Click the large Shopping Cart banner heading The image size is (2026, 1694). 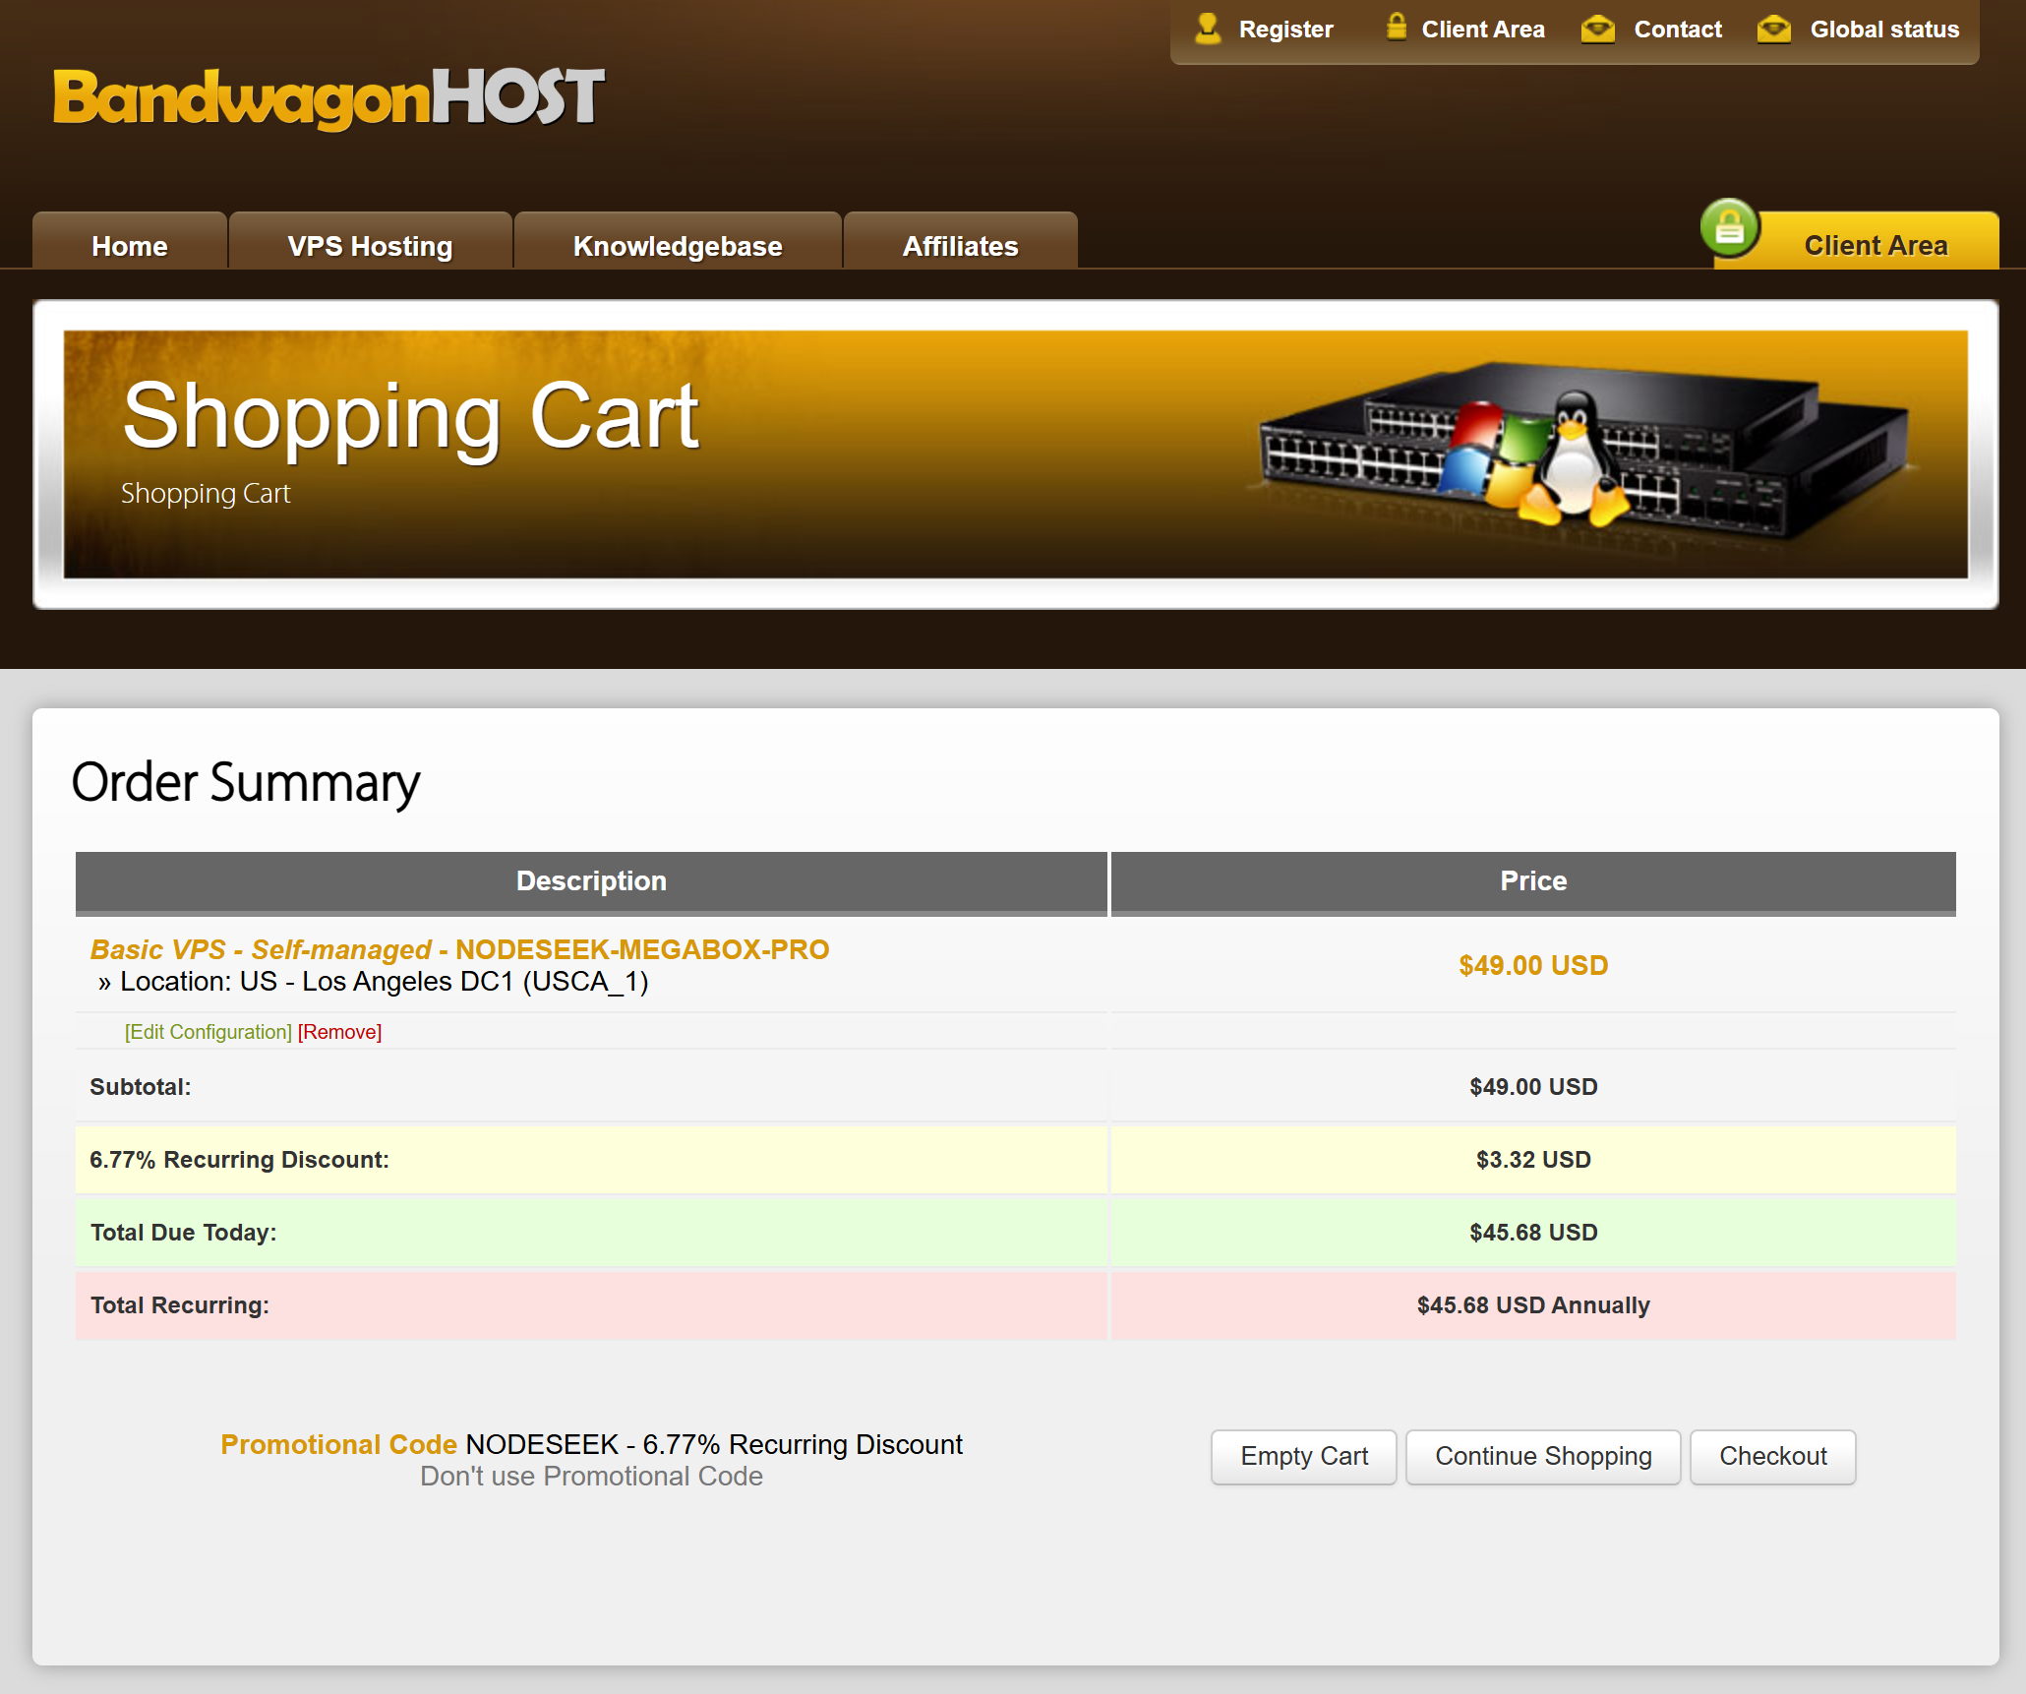click(411, 417)
